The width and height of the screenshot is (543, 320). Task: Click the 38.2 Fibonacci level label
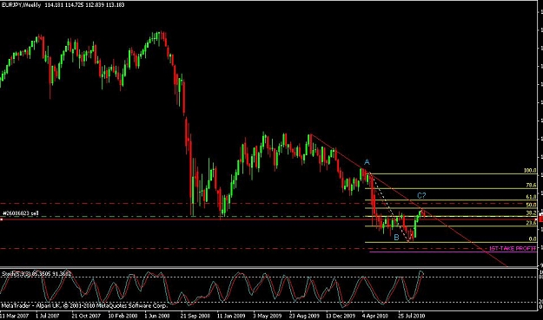[531, 213]
